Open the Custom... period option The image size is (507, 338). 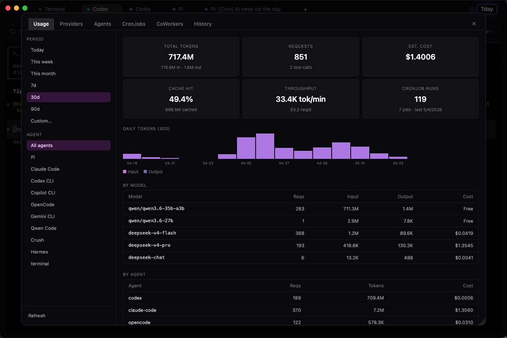click(68, 121)
